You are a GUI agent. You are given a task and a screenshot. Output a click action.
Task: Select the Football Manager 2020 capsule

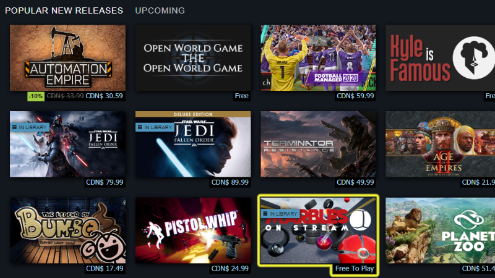click(318, 58)
